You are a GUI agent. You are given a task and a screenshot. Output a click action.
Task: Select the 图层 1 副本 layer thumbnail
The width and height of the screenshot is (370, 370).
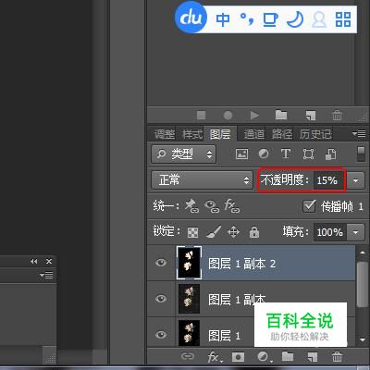189,299
